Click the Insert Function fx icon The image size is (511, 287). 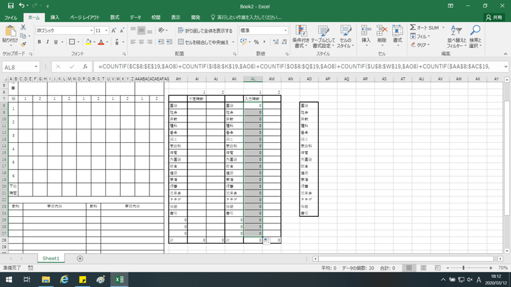point(85,67)
